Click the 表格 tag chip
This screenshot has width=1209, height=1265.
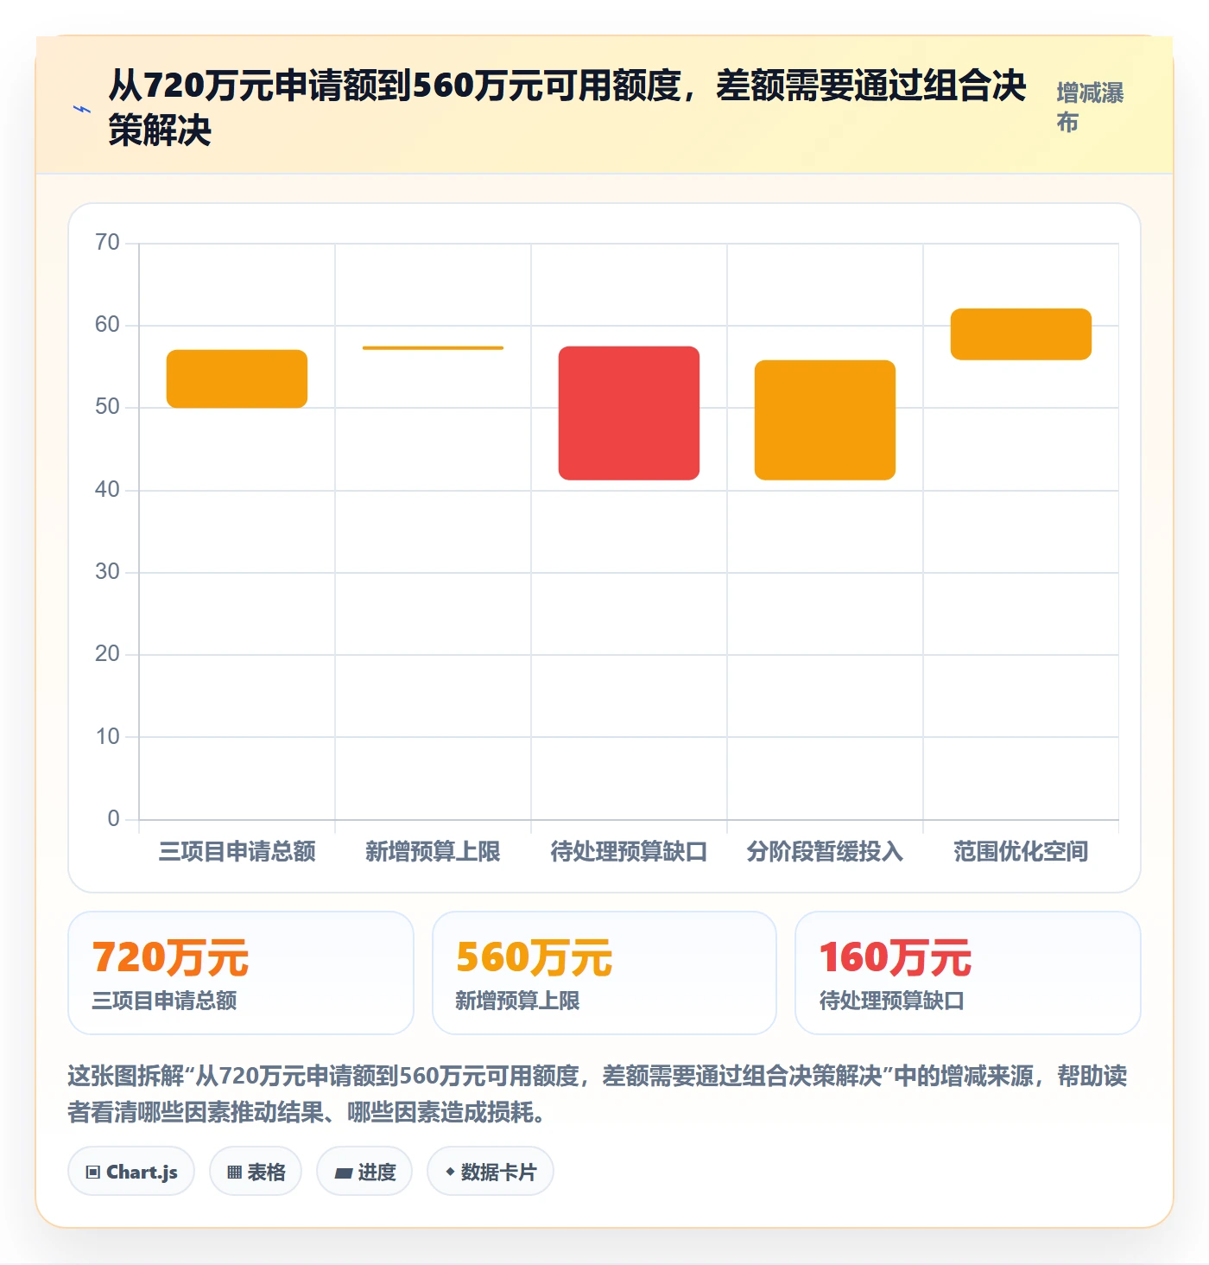click(x=256, y=1172)
